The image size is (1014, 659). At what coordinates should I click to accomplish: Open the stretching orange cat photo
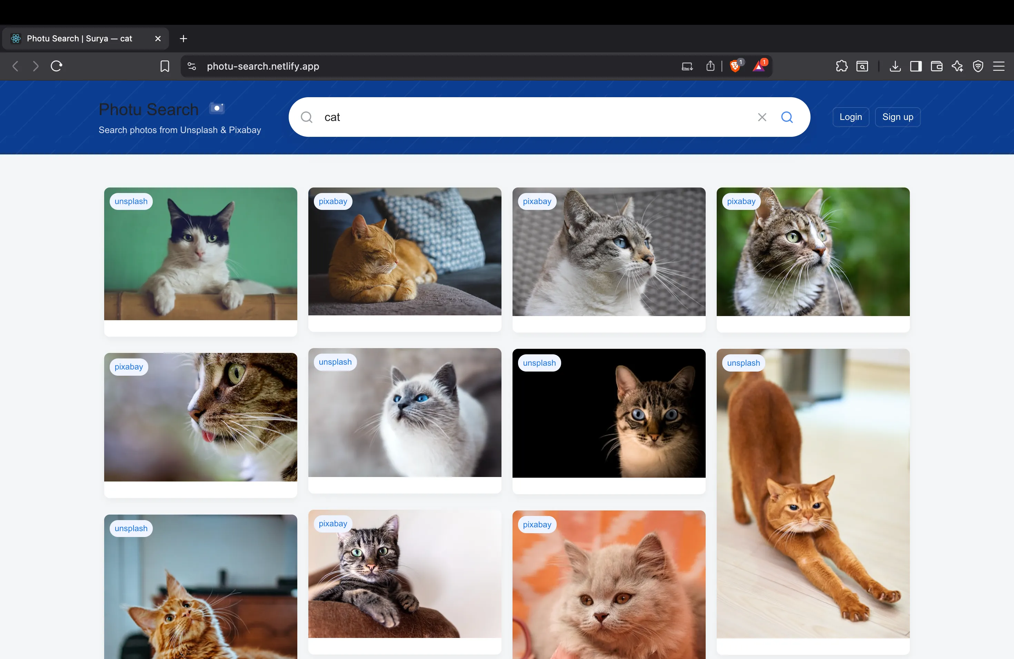tap(813, 494)
